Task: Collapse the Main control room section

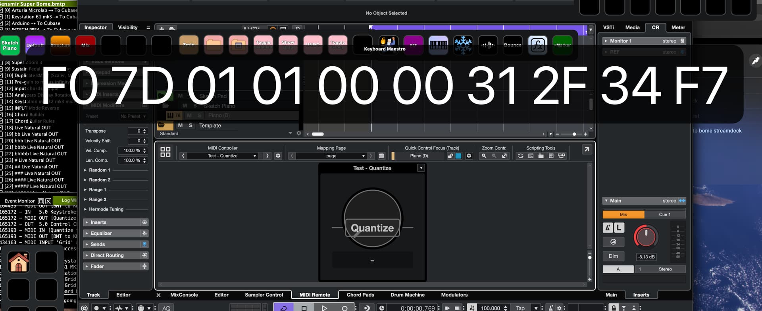Action: [606, 201]
